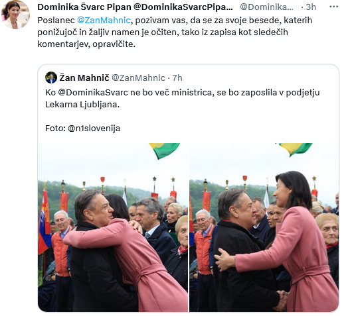Open Dominika Švarc Pipan's profile avatar
This screenshot has width=348, height=316.
(15, 15)
